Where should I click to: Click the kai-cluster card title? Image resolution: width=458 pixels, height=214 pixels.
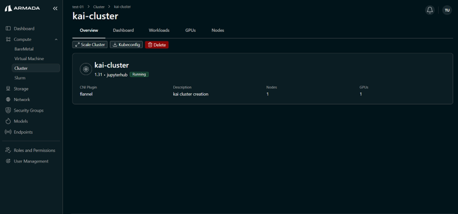pyautogui.click(x=112, y=65)
